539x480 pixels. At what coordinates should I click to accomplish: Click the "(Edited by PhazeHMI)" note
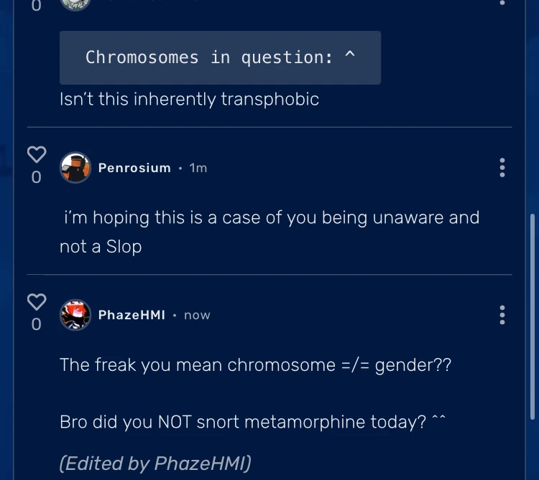(x=155, y=463)
